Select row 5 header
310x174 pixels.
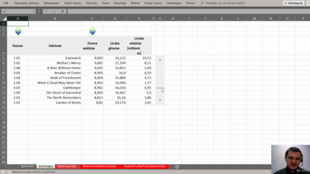pyautogui.click(x=3, y=58)
